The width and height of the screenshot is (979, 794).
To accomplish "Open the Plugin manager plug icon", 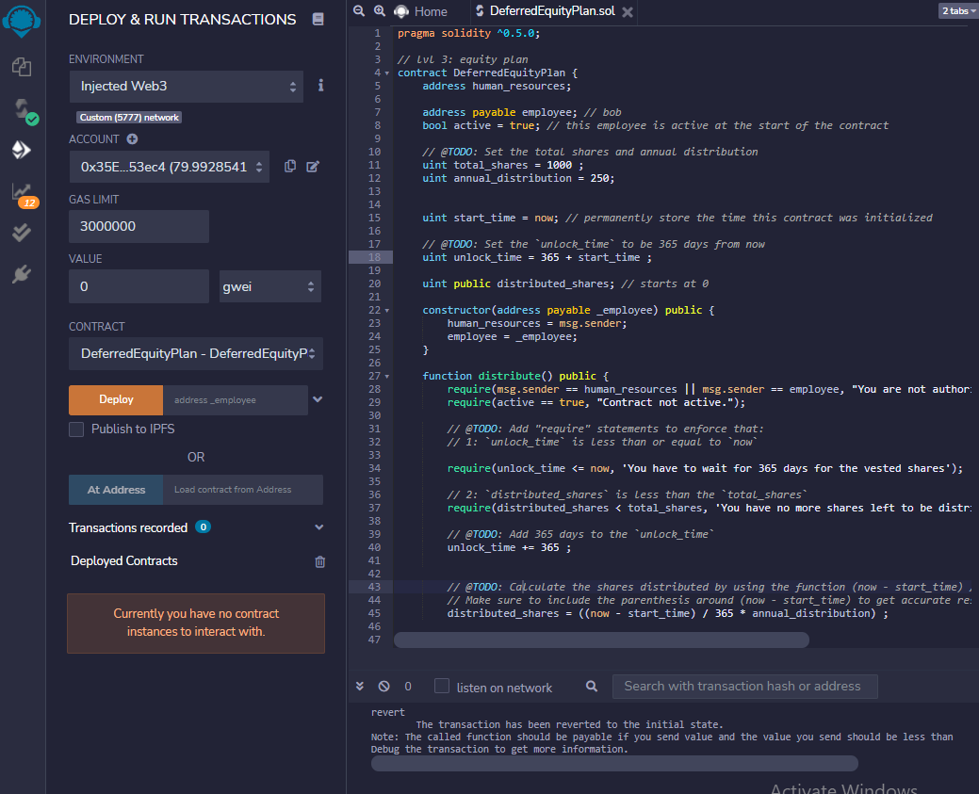I will [x=22, y=274].
